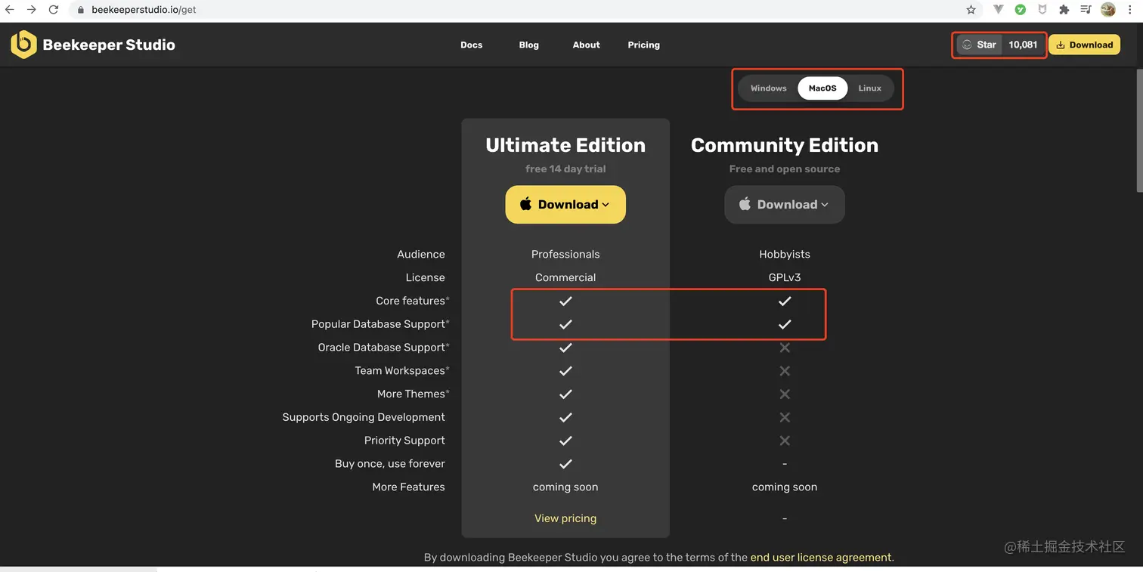Click 'free 14 day trial' text

565,169
